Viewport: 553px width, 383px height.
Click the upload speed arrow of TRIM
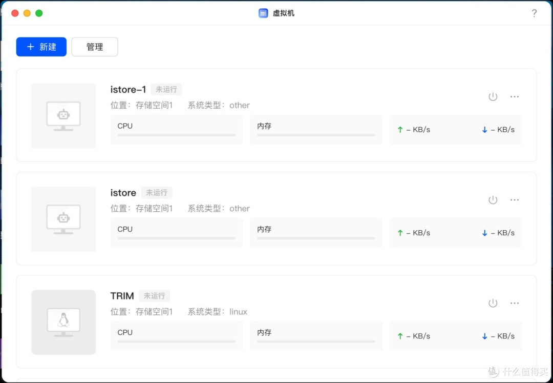click(x=400, y=336)
